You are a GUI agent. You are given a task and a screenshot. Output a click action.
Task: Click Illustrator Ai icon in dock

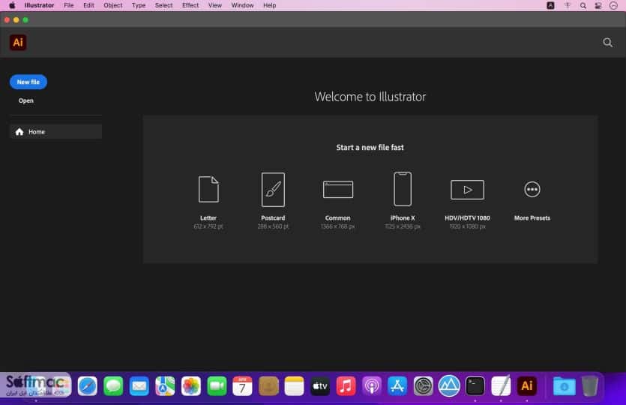tap(526, 386)
